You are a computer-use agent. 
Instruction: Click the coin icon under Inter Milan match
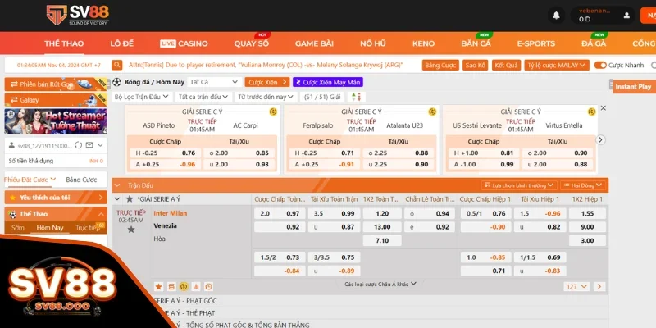[x=184, y=286]
